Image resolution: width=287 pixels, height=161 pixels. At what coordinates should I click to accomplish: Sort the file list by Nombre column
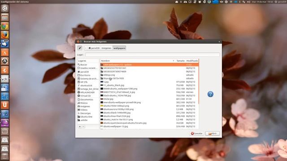(137, 61)
